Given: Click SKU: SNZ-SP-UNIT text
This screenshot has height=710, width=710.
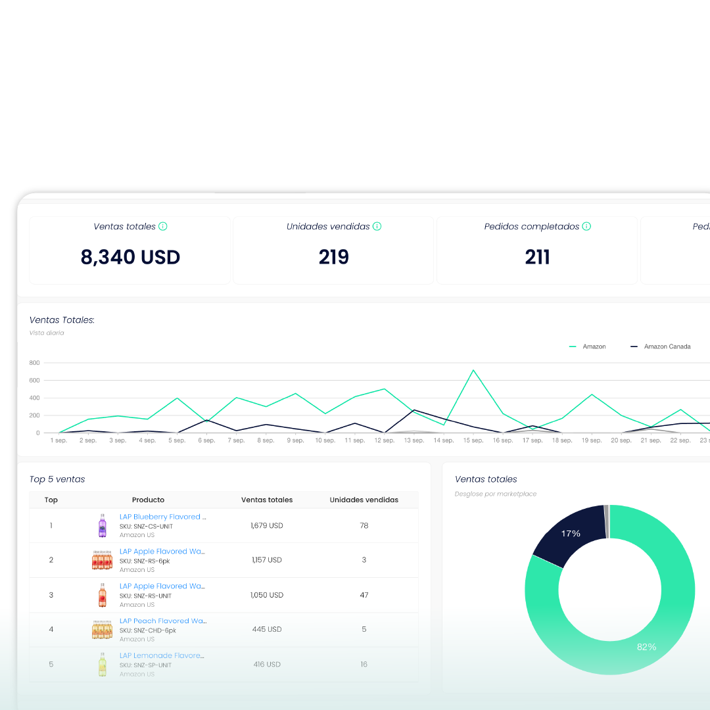Looking at the screenshot, I should 145,665.
